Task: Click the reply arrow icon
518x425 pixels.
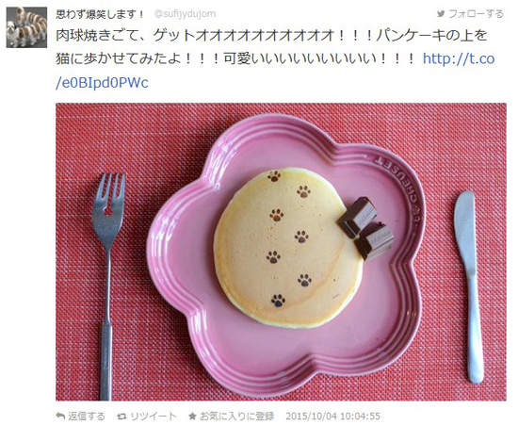Action: (x=60, y=416)
